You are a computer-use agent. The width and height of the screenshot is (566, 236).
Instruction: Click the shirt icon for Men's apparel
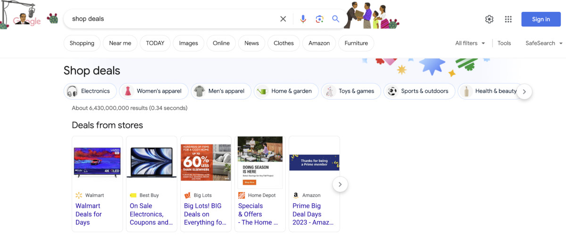click(x=200, y=91)
